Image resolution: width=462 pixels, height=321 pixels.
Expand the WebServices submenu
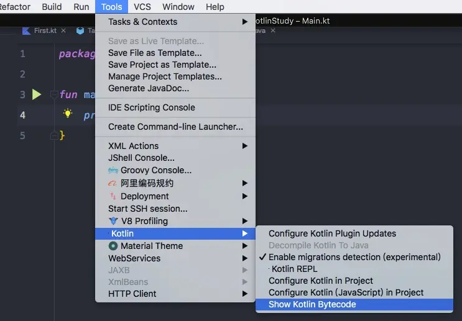click(175, 258)
